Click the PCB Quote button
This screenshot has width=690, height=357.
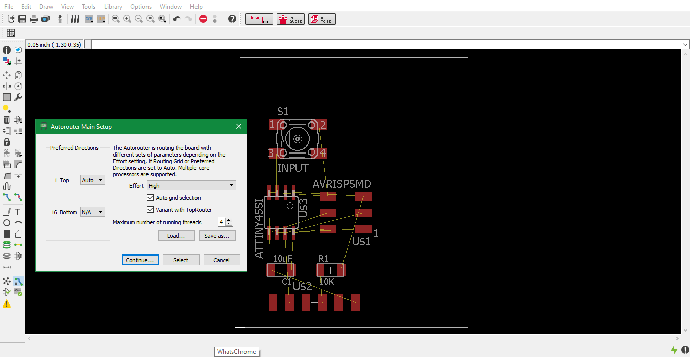point(290,19)
